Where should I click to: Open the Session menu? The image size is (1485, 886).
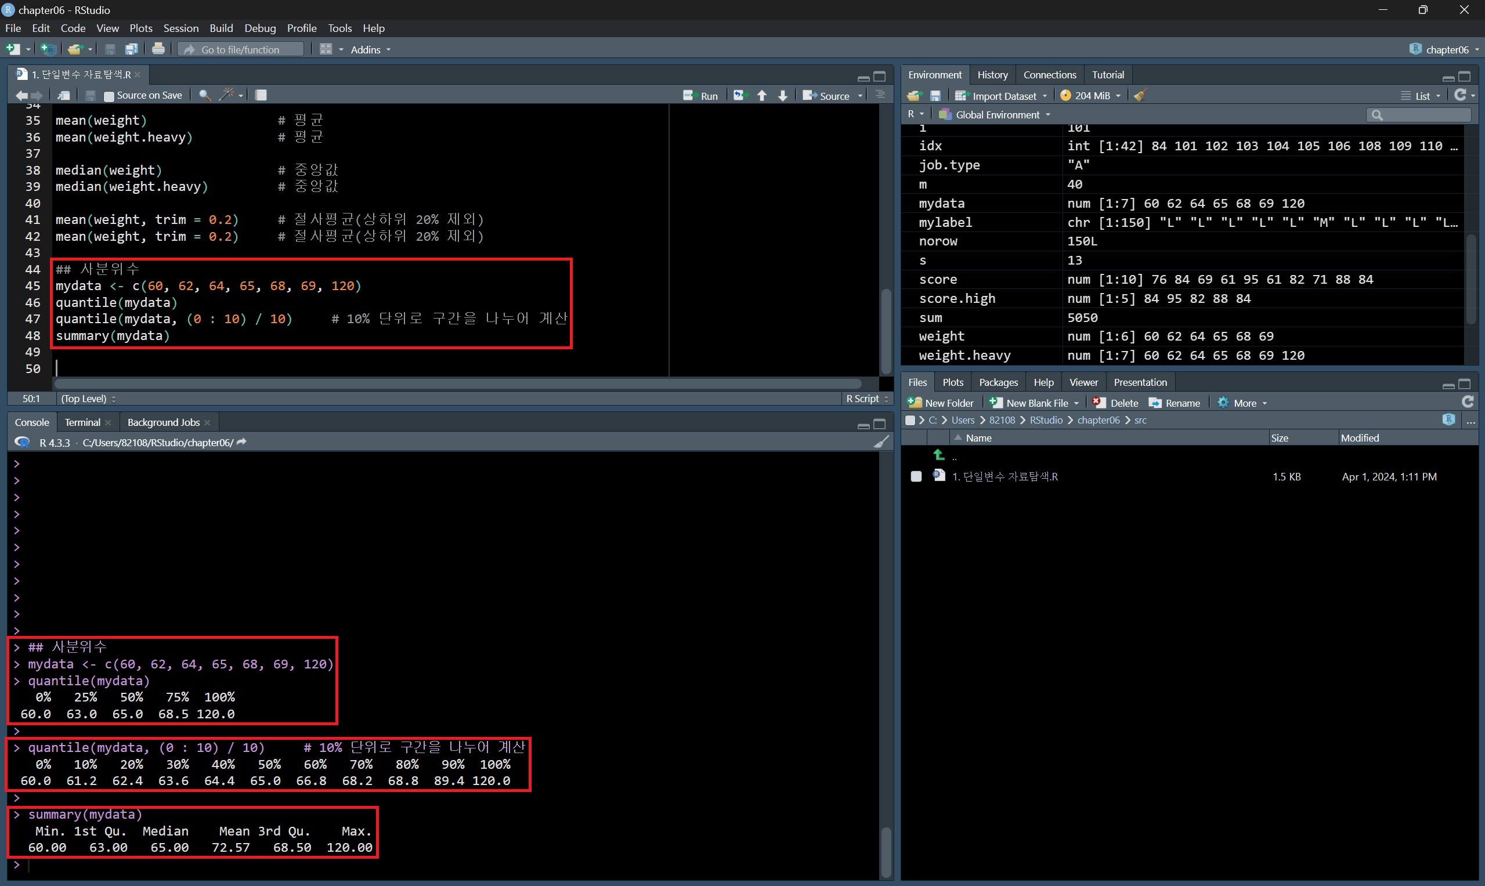180,28
